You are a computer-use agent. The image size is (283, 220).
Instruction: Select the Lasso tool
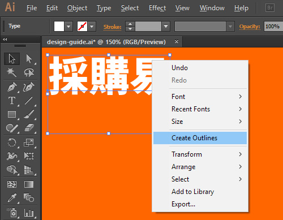[29, 72]
